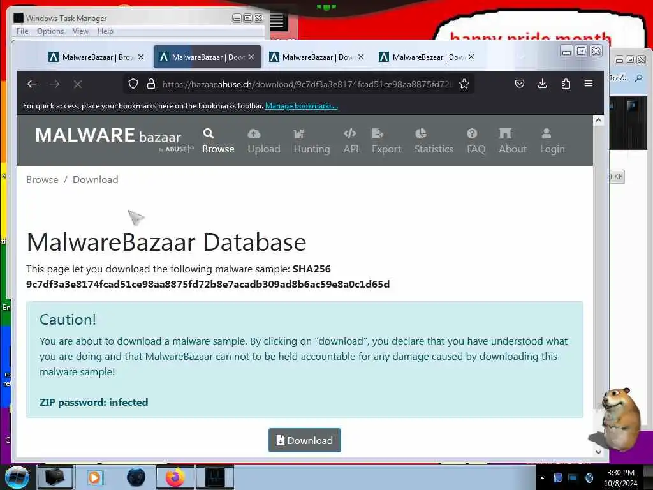Open the Firefox downloads arrow icon
Viewport: 653px width, 490px height.
(x=542, y=84)
